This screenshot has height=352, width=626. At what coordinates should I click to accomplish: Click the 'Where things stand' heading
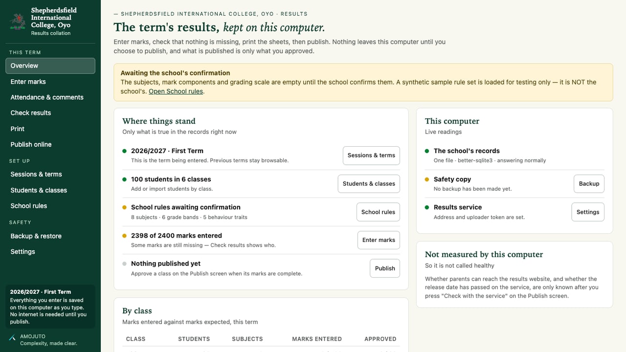159,121
